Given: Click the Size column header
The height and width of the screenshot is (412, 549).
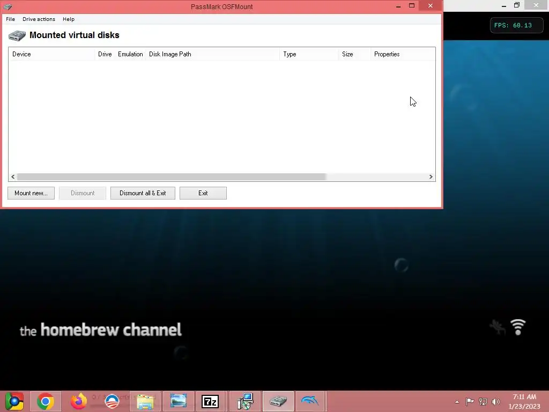Looking at the screenshot, I should click(x=355, y=54).
